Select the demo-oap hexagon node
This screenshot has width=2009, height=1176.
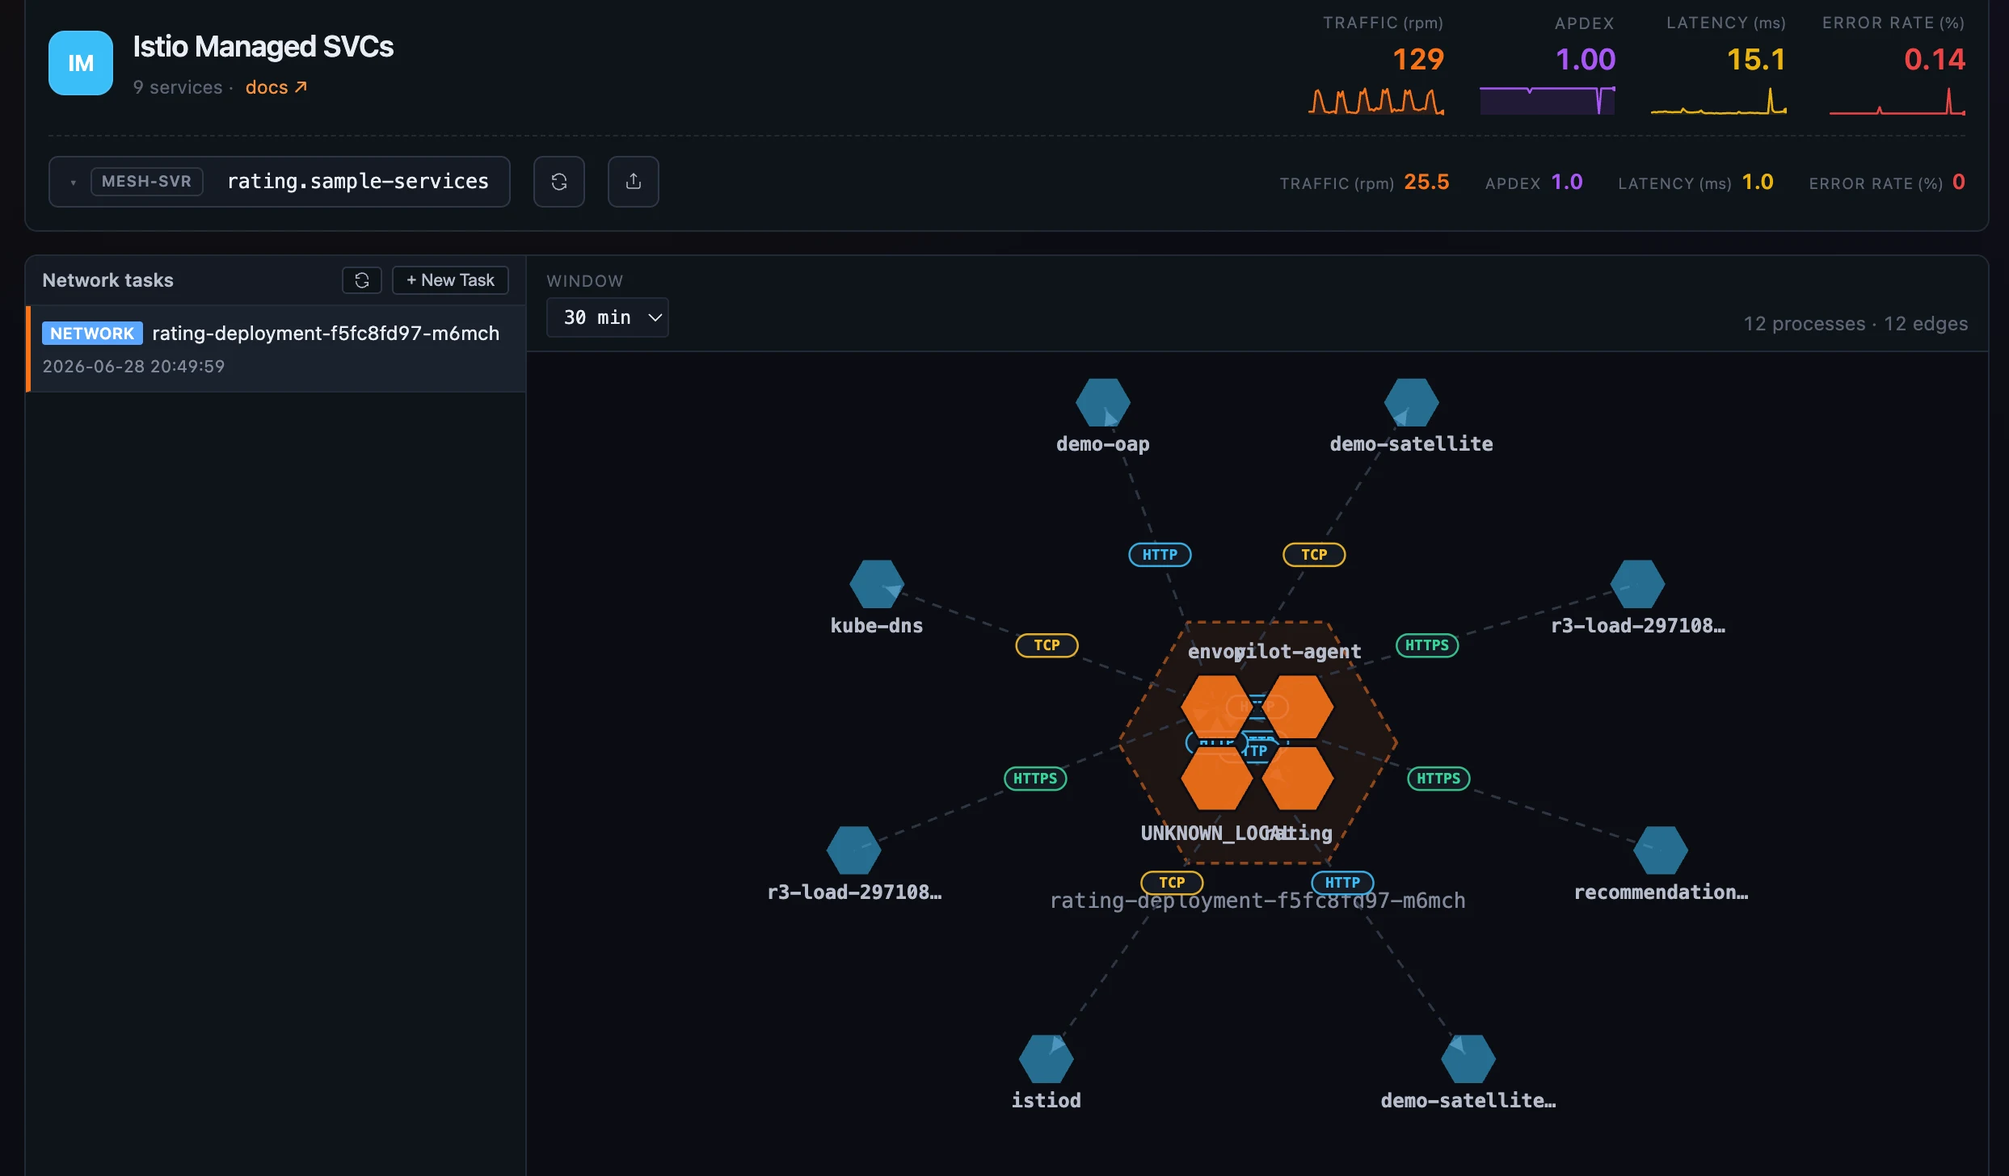1103,402
